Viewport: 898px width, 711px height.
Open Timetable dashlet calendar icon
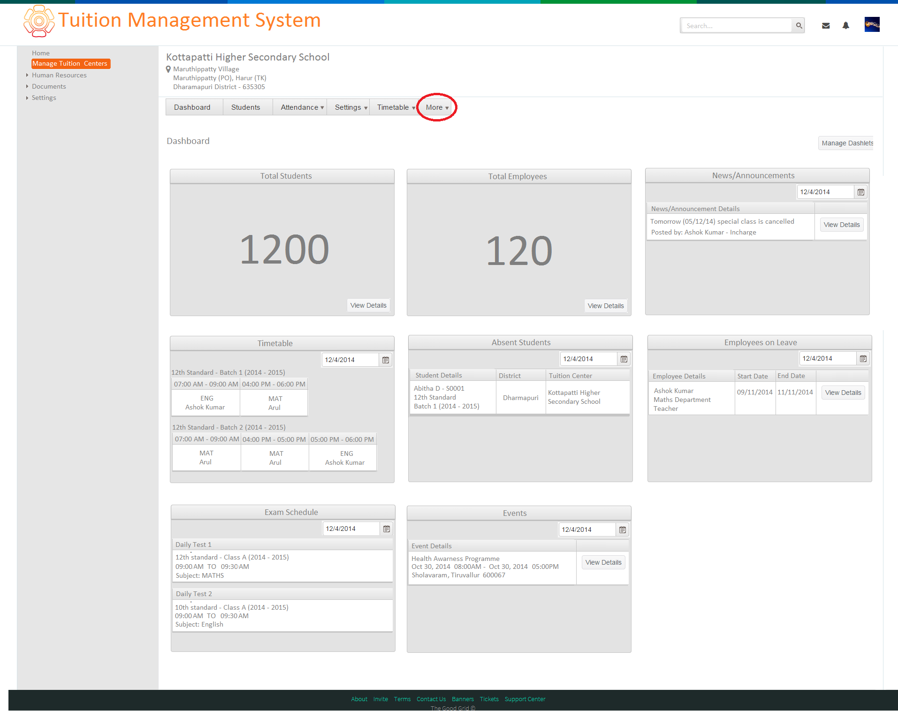coord(385,360)
